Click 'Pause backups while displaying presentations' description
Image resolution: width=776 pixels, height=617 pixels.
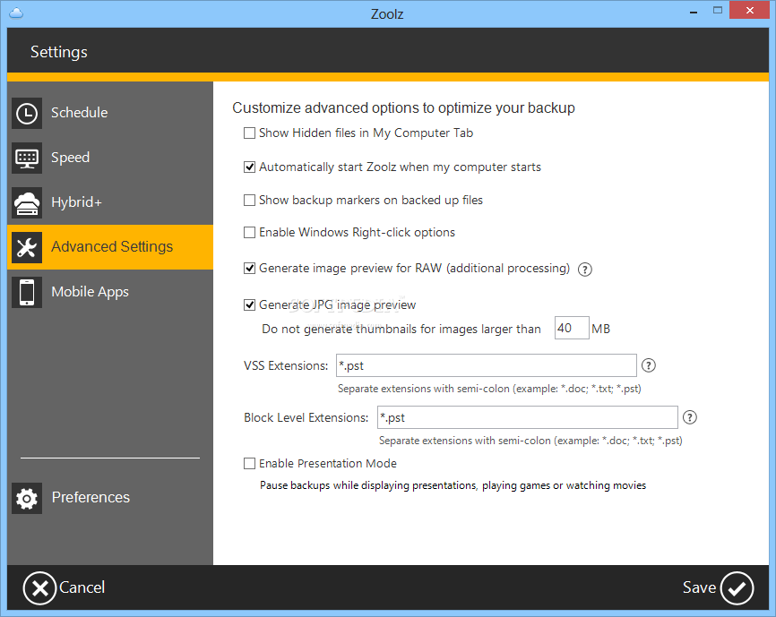tap(453, 485)
